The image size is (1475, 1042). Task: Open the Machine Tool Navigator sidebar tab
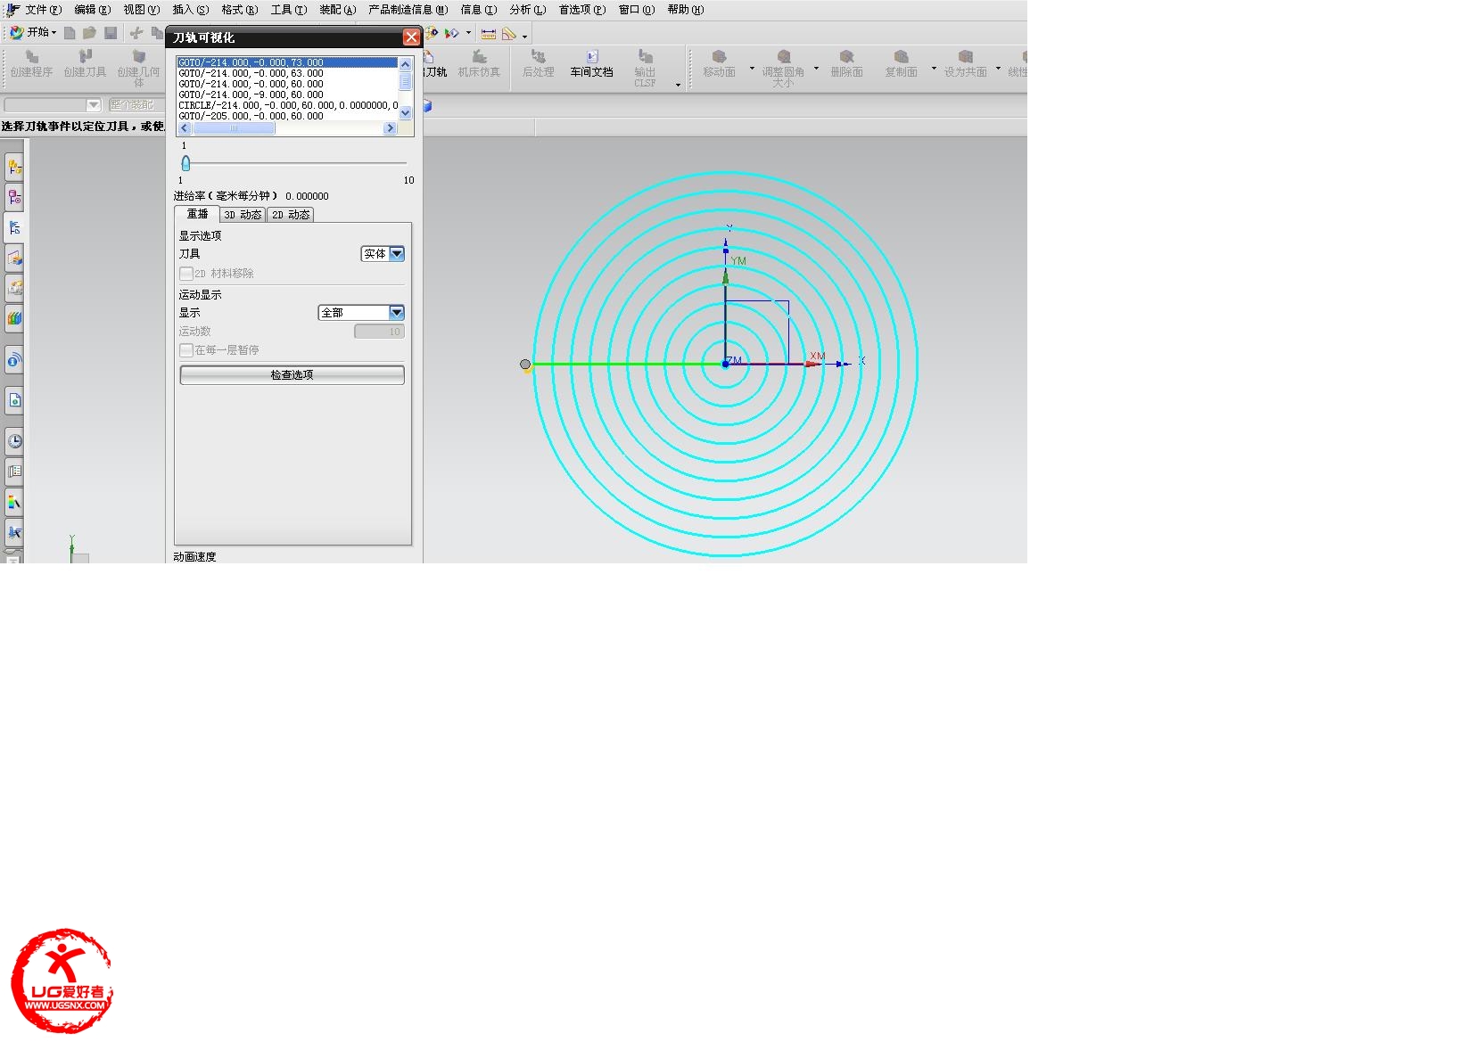click(14, 258)
